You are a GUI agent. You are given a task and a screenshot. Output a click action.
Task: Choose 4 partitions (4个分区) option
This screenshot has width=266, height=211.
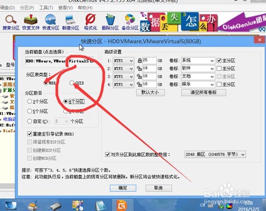(x=65, y=101)
